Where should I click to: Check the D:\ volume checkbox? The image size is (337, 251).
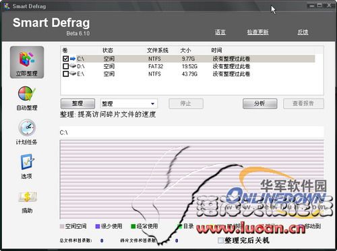(x=65, y=66)
